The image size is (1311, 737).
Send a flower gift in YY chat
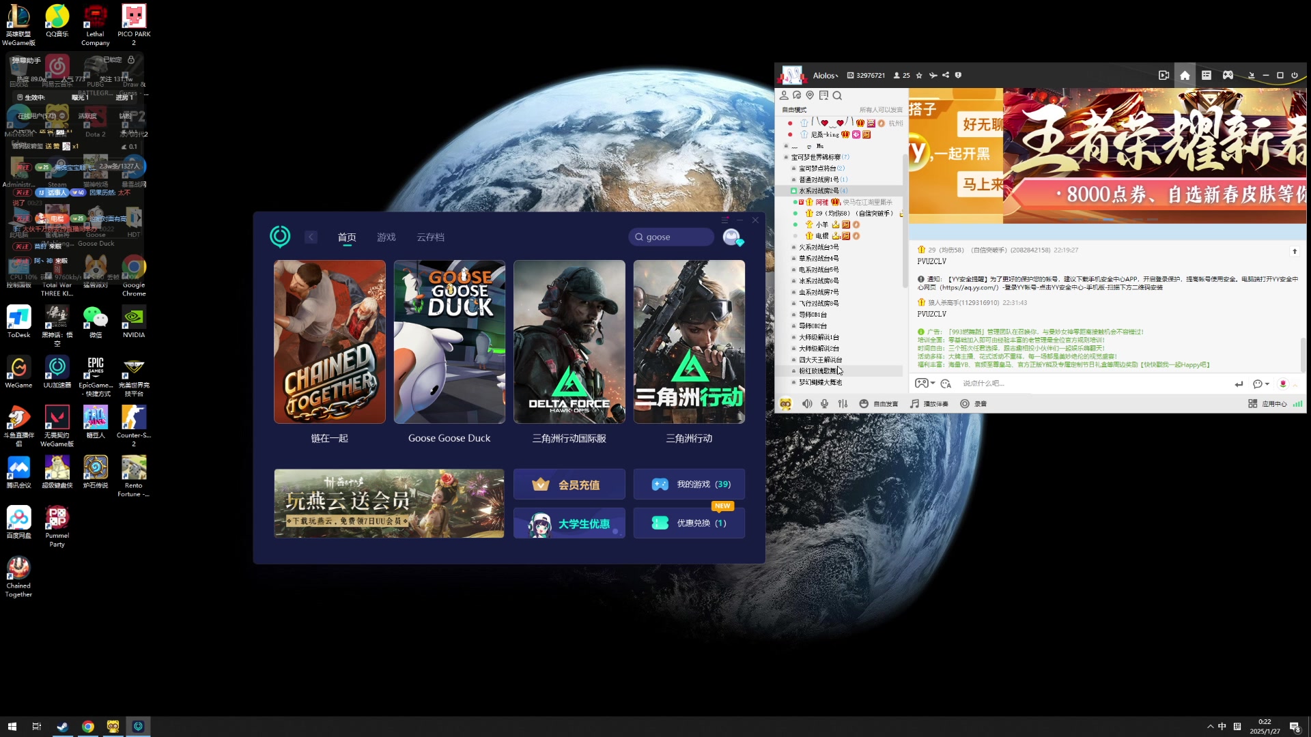click(1282, 384)
